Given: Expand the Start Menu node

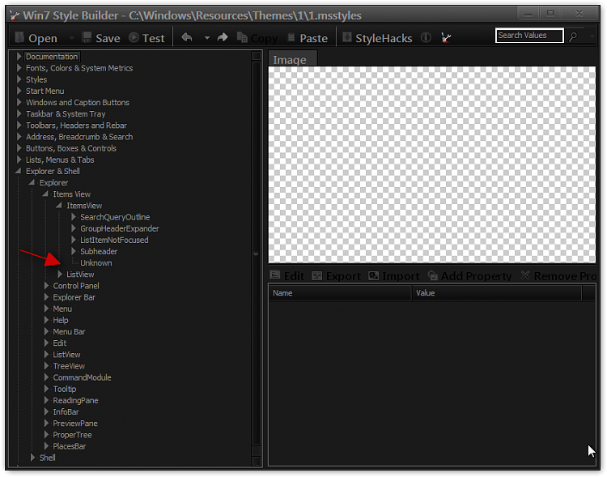Looking at the screenshot, I should pos(19,91).
